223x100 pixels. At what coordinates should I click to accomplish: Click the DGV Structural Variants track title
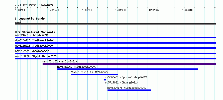point(35,32)
